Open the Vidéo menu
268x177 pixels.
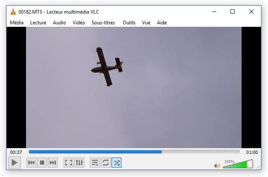79,23
